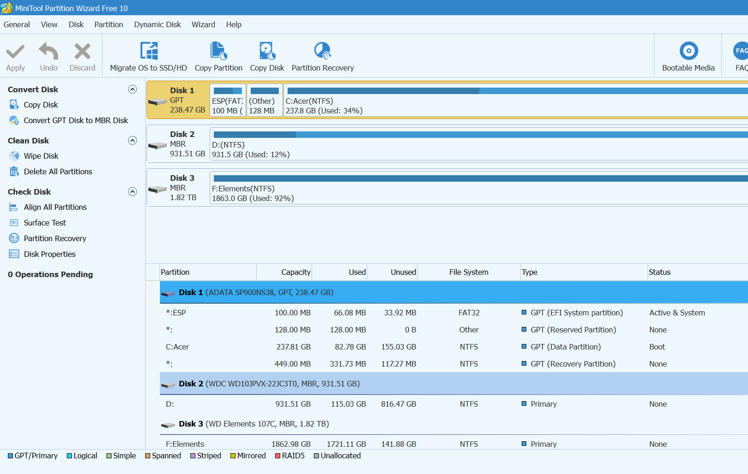
Task: Click the MiniTool app icon in title bar
Action: [7, 8]
